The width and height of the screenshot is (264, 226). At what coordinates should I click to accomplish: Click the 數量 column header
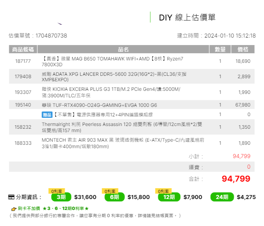[220, 49]
